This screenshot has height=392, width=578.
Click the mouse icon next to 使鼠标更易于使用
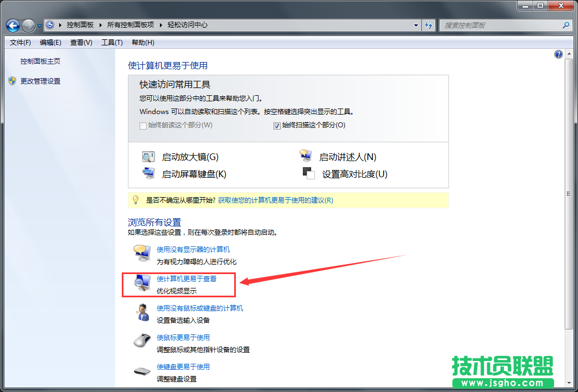143,341
